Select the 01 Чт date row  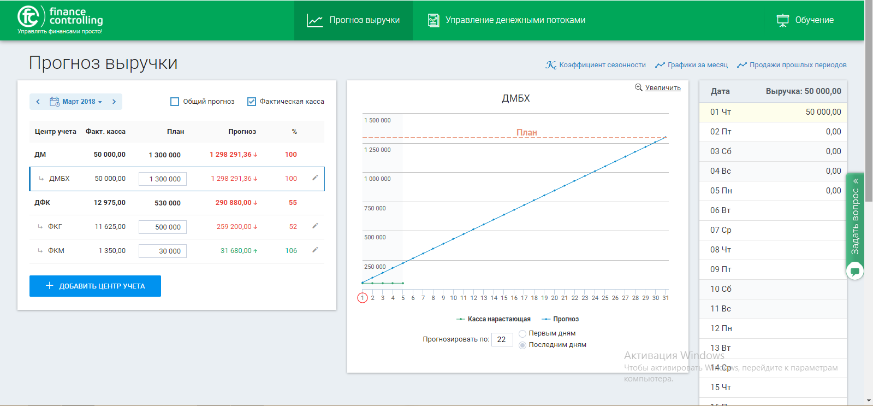pos(773,112)
